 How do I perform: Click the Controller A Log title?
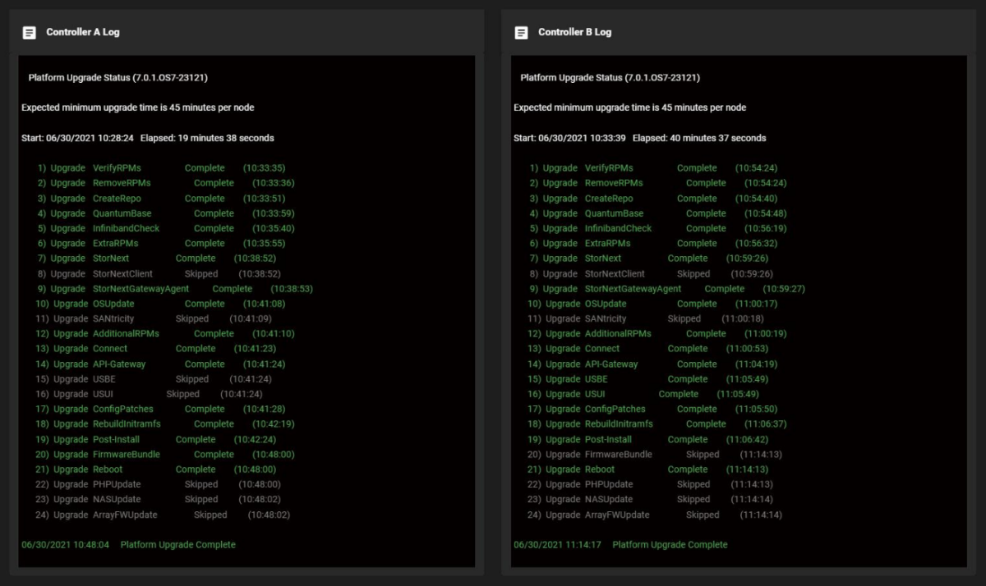(x=83, y=32)
